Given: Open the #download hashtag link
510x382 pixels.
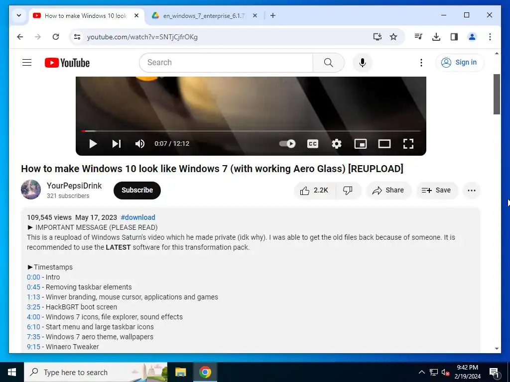Looking at the screenshot, I should pos(138,217).
